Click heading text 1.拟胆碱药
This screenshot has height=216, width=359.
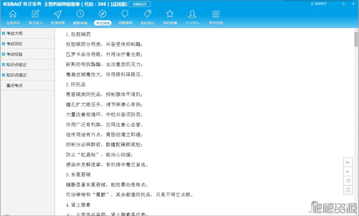click(78, 34)
